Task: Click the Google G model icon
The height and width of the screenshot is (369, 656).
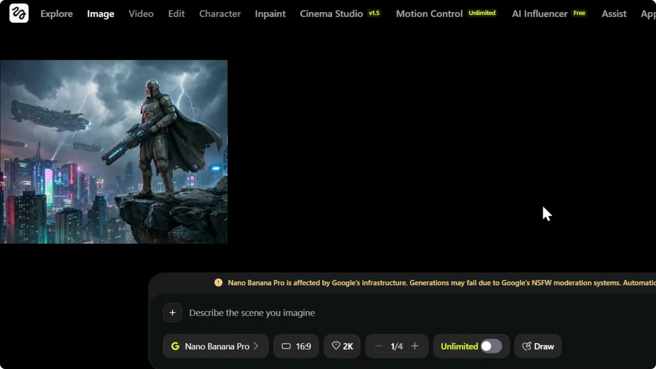Action: (x=175, y=346)
